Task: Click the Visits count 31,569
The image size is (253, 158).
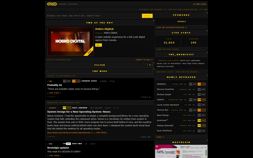Action: coord(169,43)
